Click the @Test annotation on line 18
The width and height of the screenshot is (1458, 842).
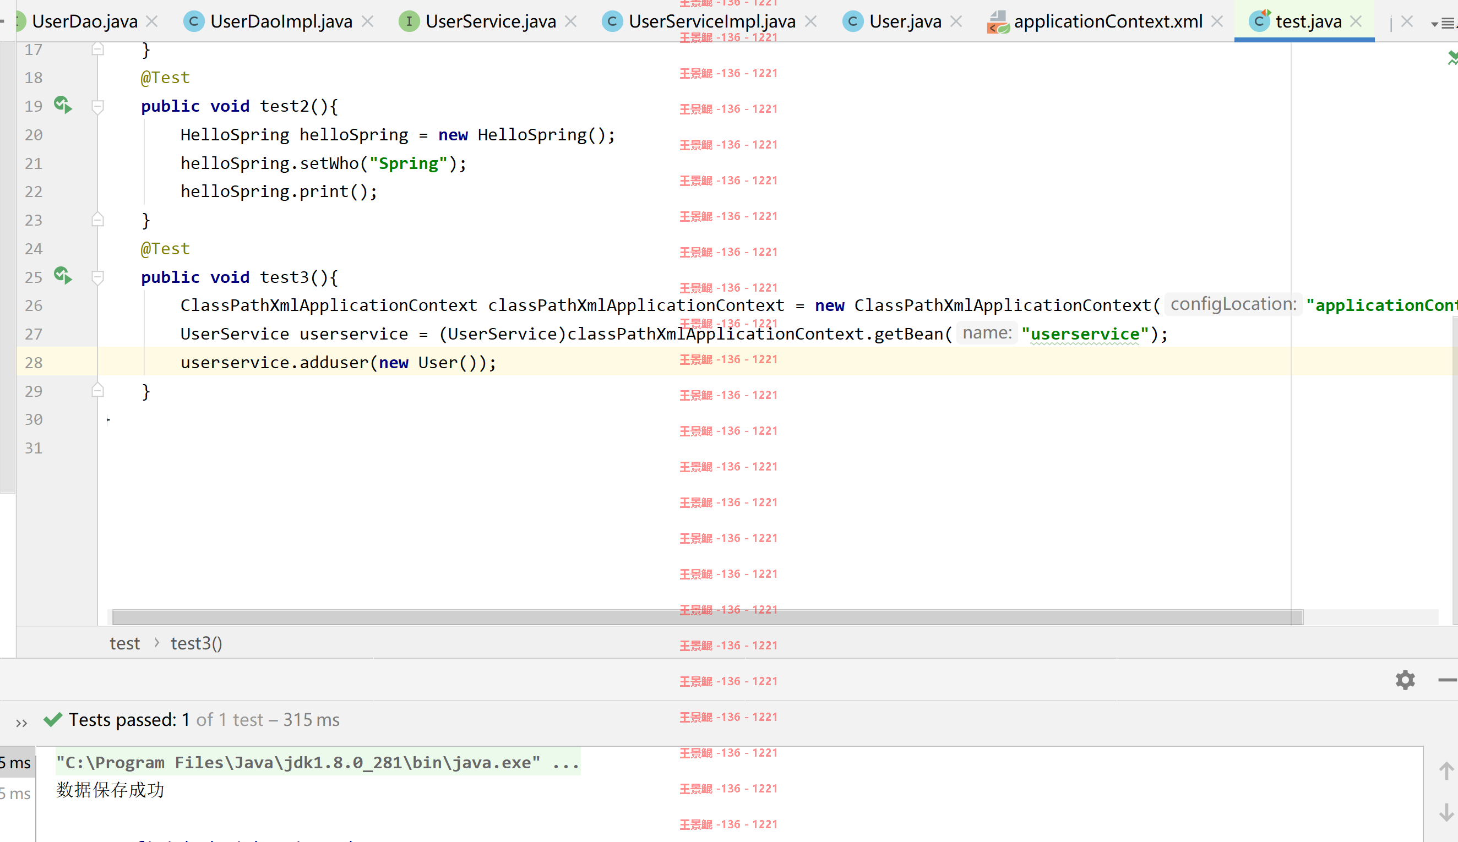coord(165,78)
